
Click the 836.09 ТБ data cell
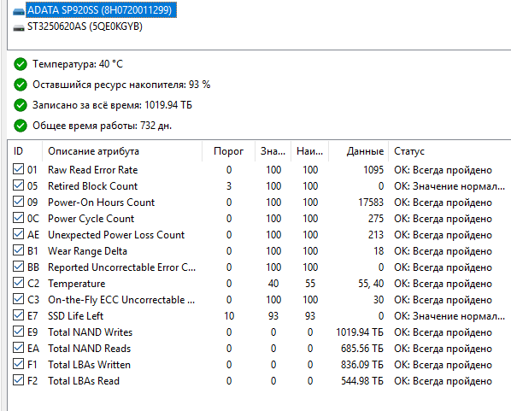pos(362,365)
